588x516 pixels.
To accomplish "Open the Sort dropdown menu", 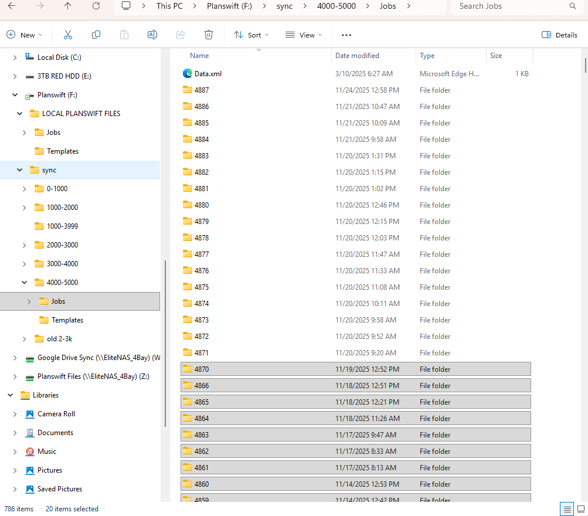I will pos(251,35).
